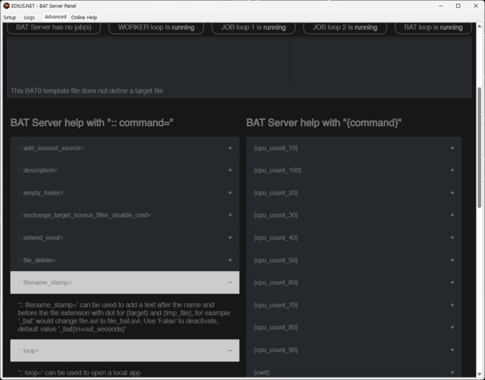Expand the {cpu_count_60} help row
Image resolution: width=485 pixels, height=380 pixels.
click(x=354, y=282)
